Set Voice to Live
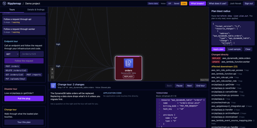 click(x=184, y=3)
